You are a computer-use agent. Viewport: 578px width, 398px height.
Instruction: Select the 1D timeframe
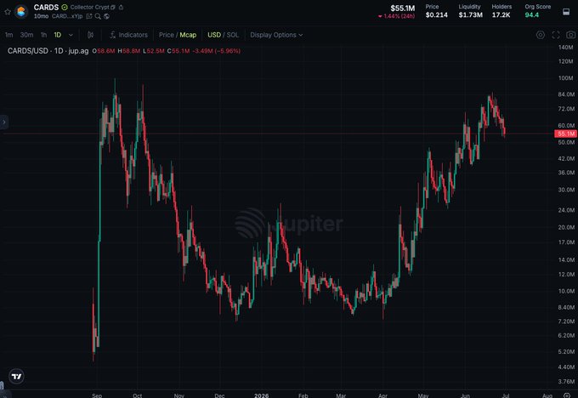(58, 35)
